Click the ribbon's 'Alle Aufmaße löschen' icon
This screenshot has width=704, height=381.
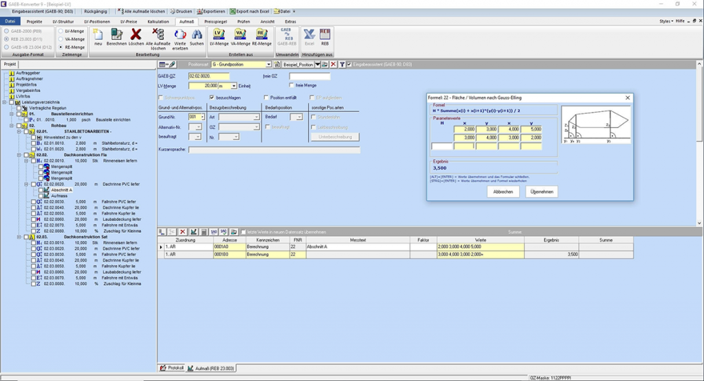click(x=158, y=34)
